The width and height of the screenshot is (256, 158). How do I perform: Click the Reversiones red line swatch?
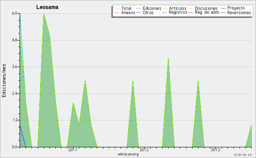223,12
